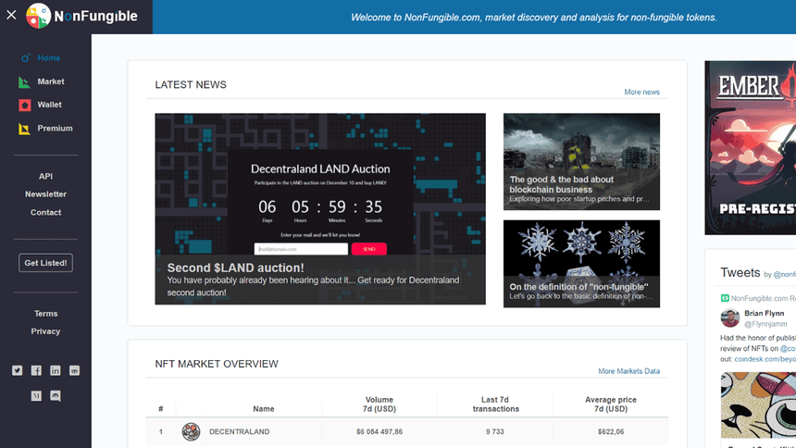796x448 pixels.
Task: Open the Reddit social icon
Action: (x=75, y=370)
